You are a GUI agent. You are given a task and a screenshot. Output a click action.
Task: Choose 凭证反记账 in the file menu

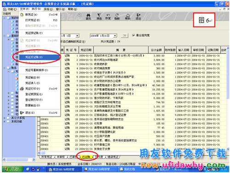pos(40,57)
